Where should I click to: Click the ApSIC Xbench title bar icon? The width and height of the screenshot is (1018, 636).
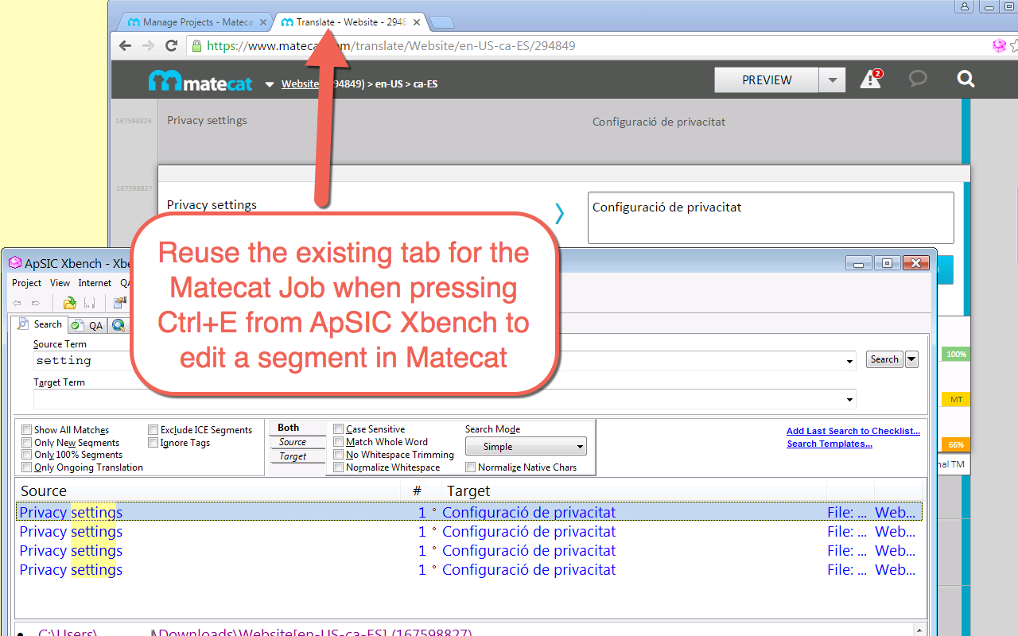15,263
